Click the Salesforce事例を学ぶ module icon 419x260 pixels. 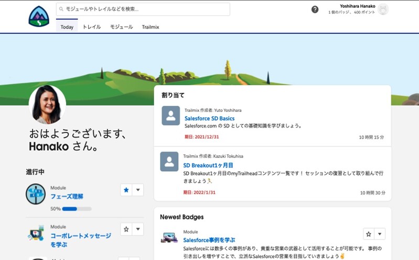tap(169, 238)
